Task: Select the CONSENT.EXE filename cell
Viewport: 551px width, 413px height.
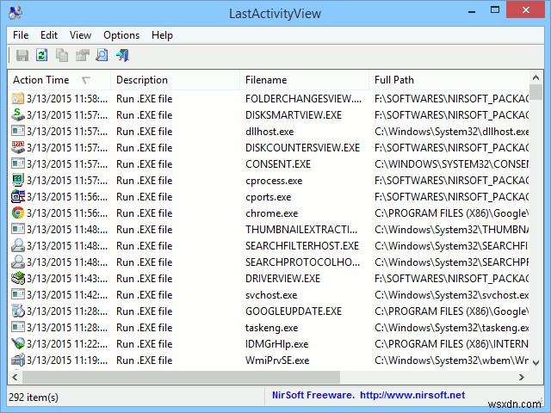Action: pyautogui.click(x=278, y=164)
